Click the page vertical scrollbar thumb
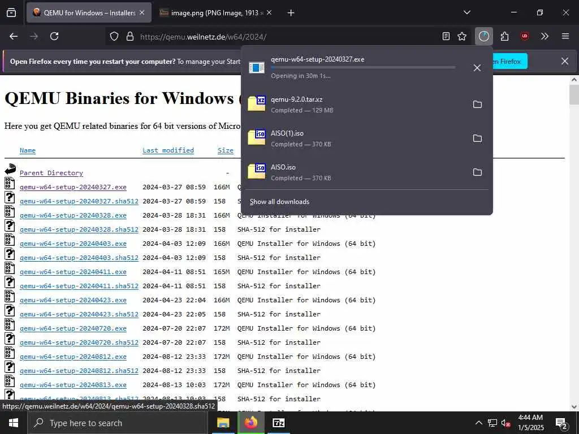Image resolution: width=579 pixels, height=434 pixels. pos(574,94)
